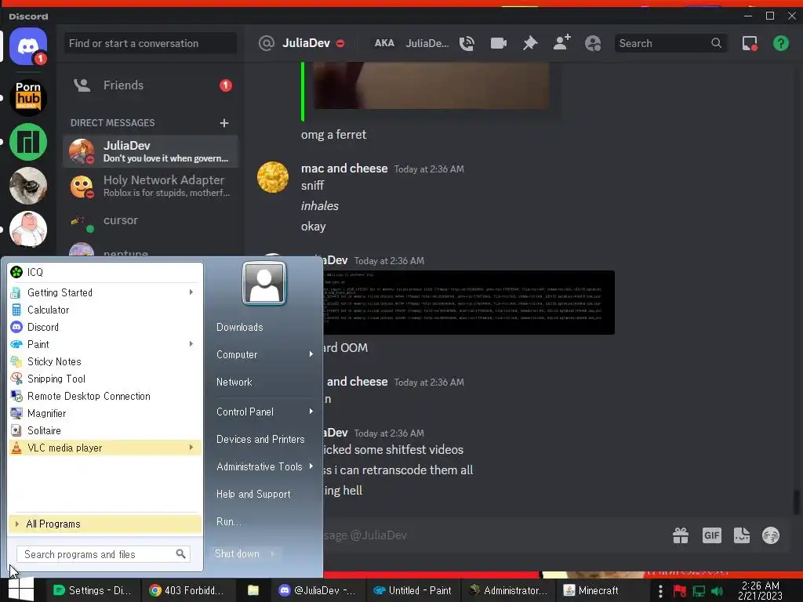Focus the Discord message Search field

point(670,44)
